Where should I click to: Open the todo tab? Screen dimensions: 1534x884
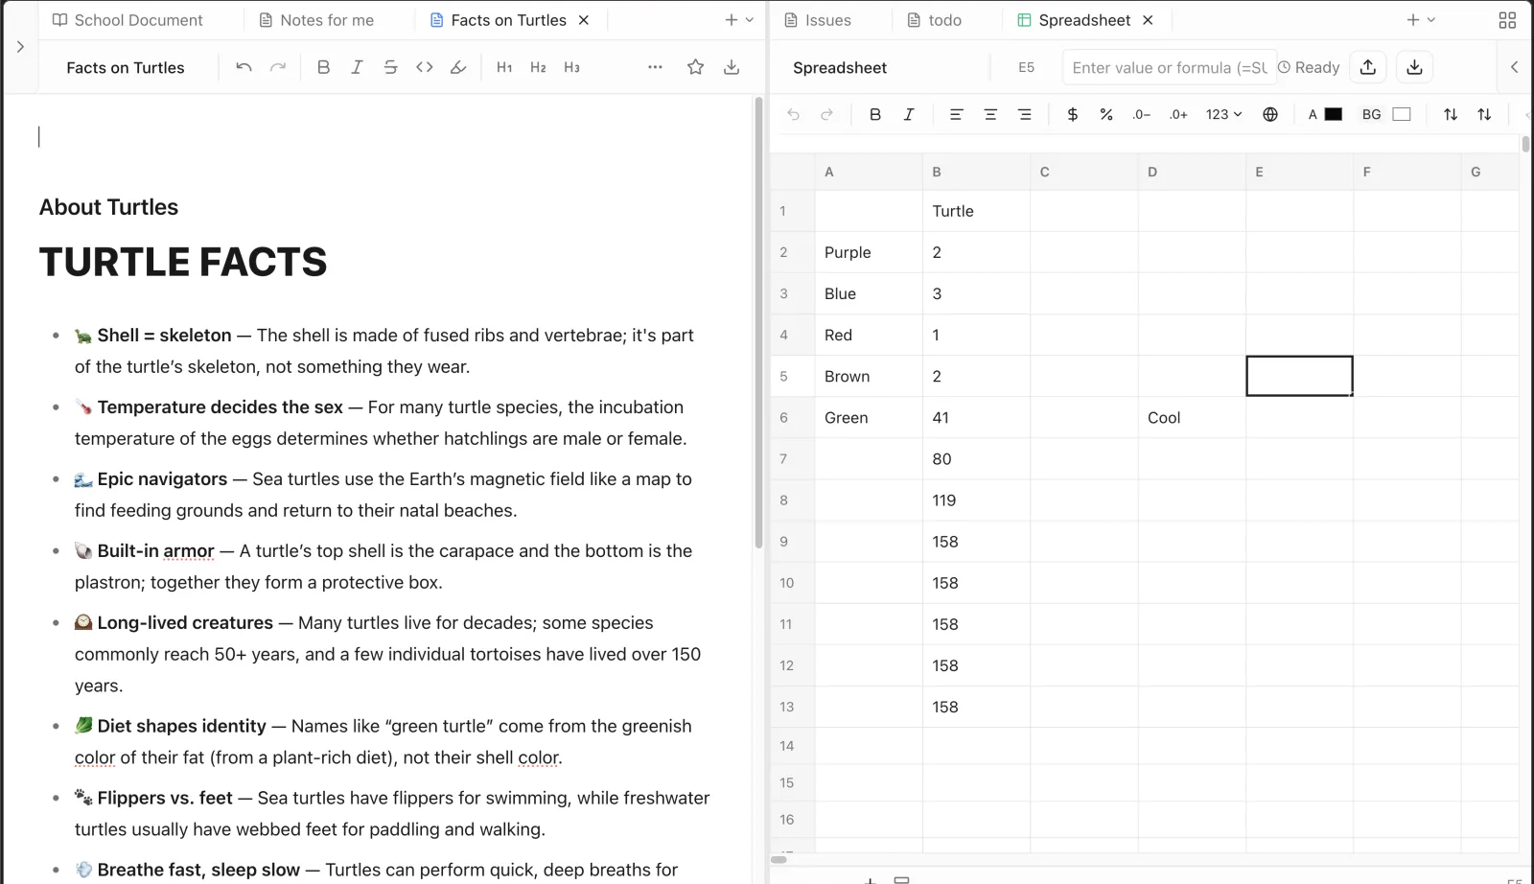pyautogui.click(x=935, y=20)
